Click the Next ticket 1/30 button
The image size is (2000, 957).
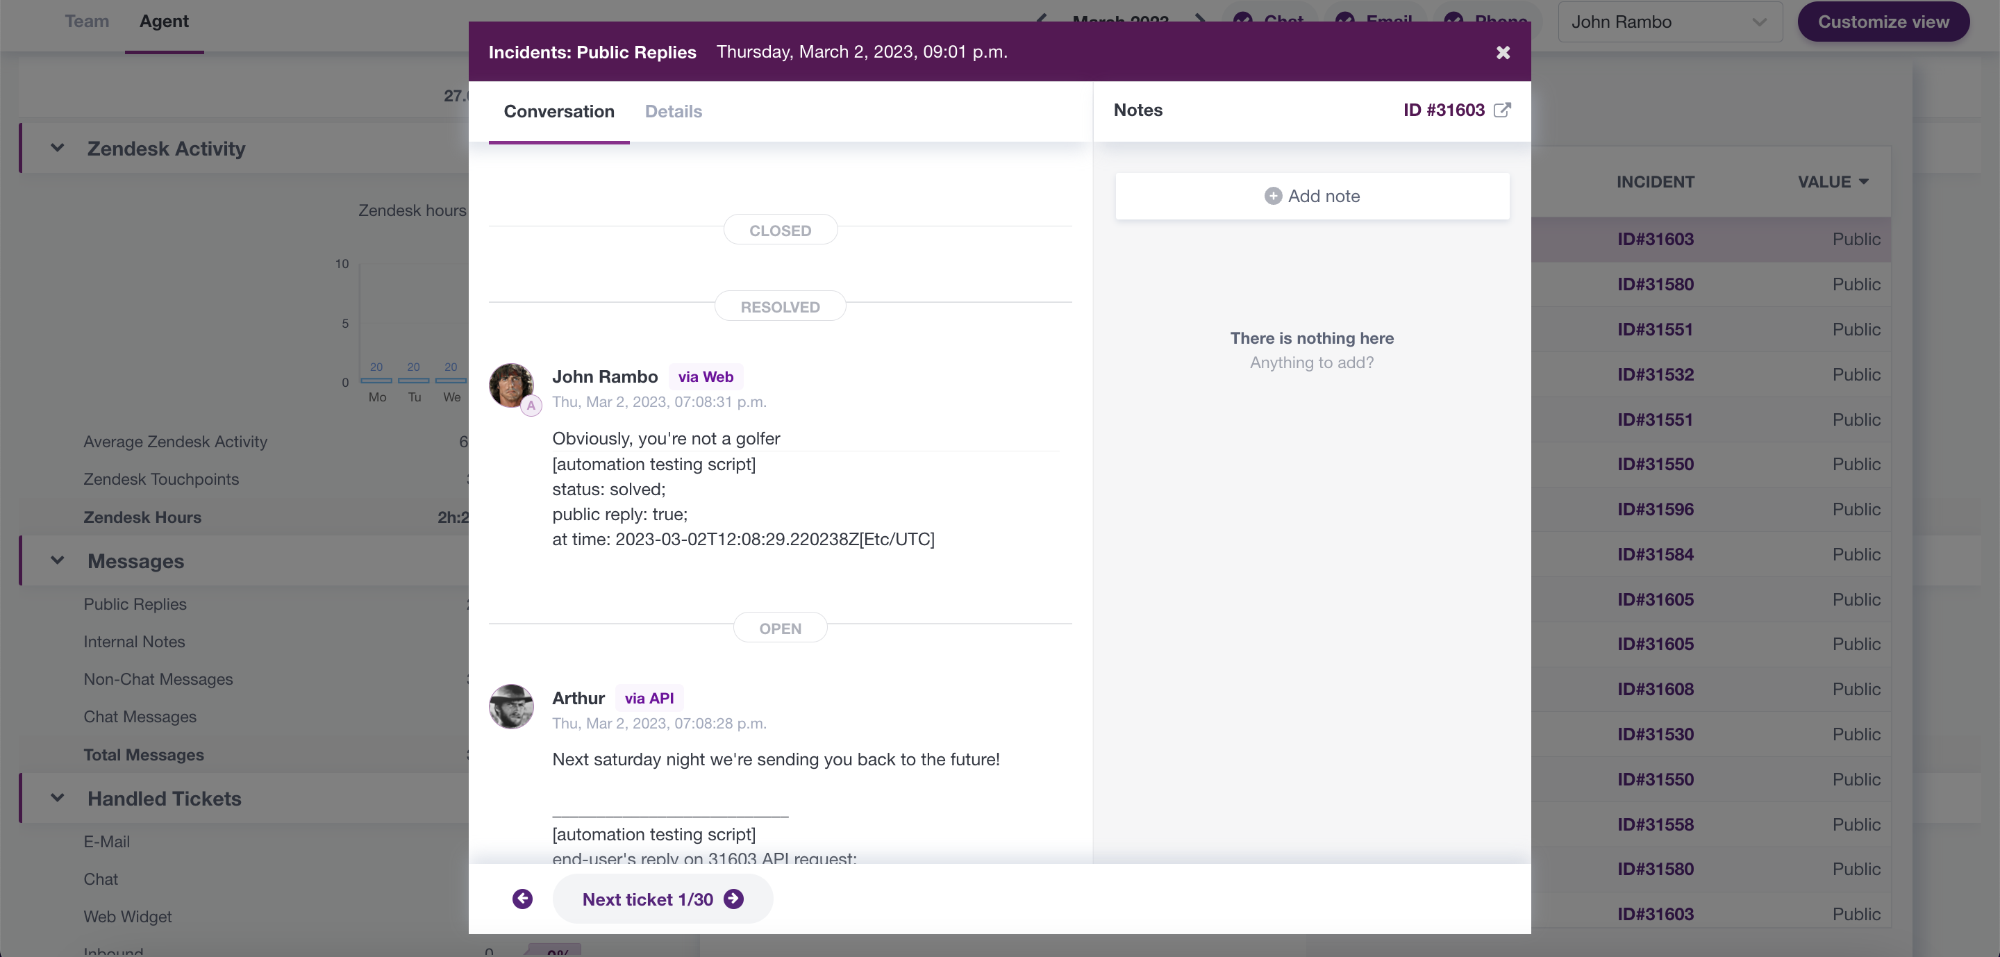[662, 899]
